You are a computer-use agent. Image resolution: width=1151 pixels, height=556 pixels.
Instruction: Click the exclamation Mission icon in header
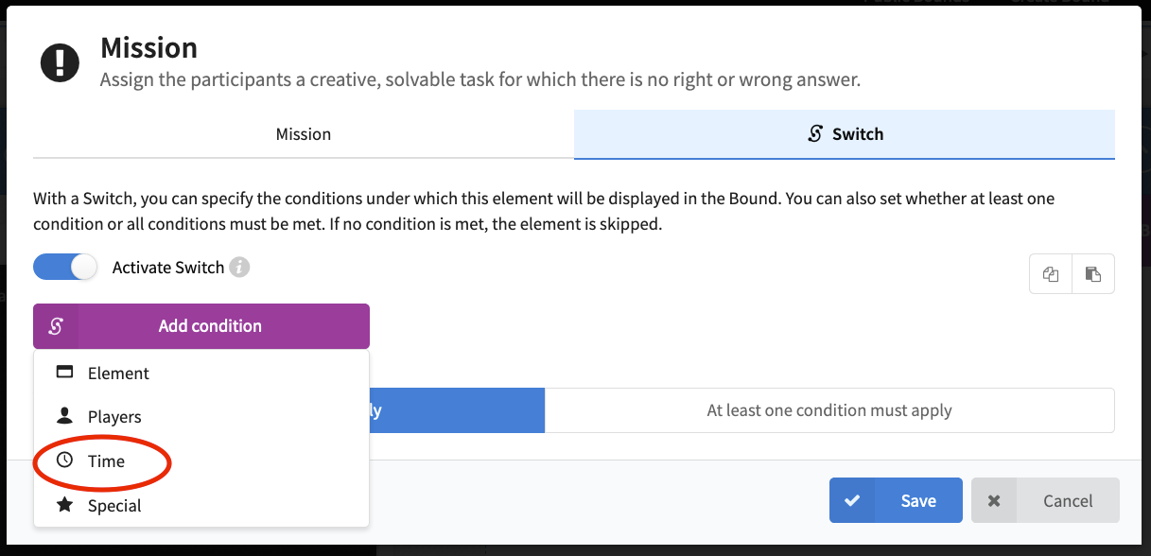[x=61, y=63]
